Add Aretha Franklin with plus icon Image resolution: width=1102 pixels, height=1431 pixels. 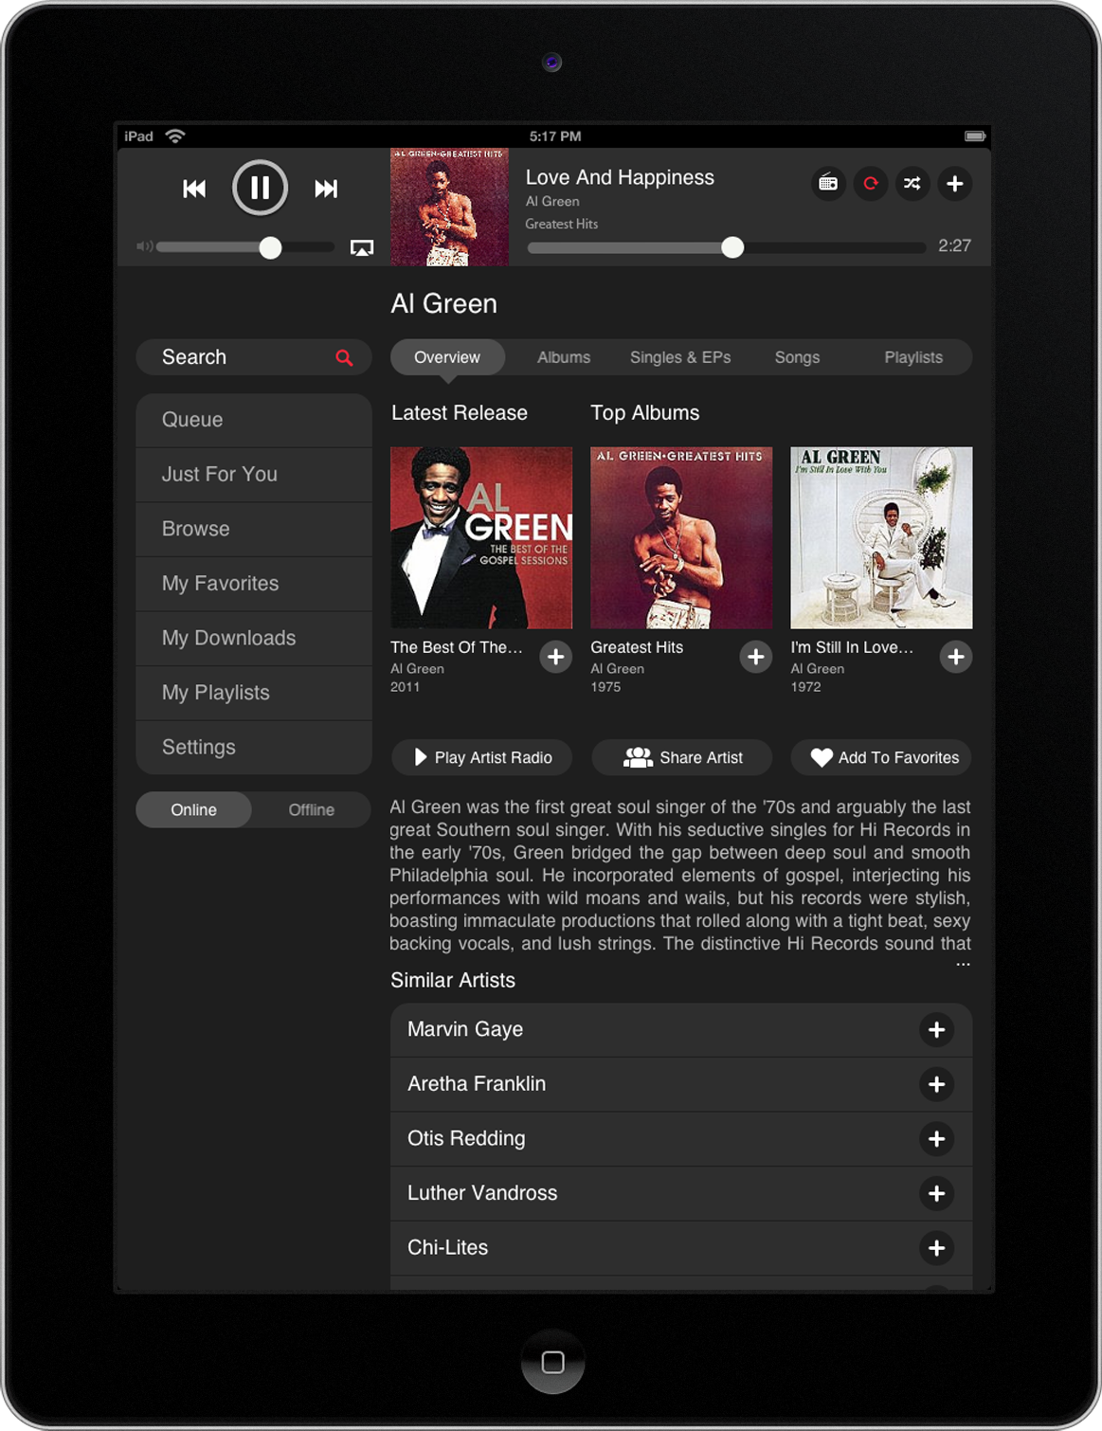936,1085
